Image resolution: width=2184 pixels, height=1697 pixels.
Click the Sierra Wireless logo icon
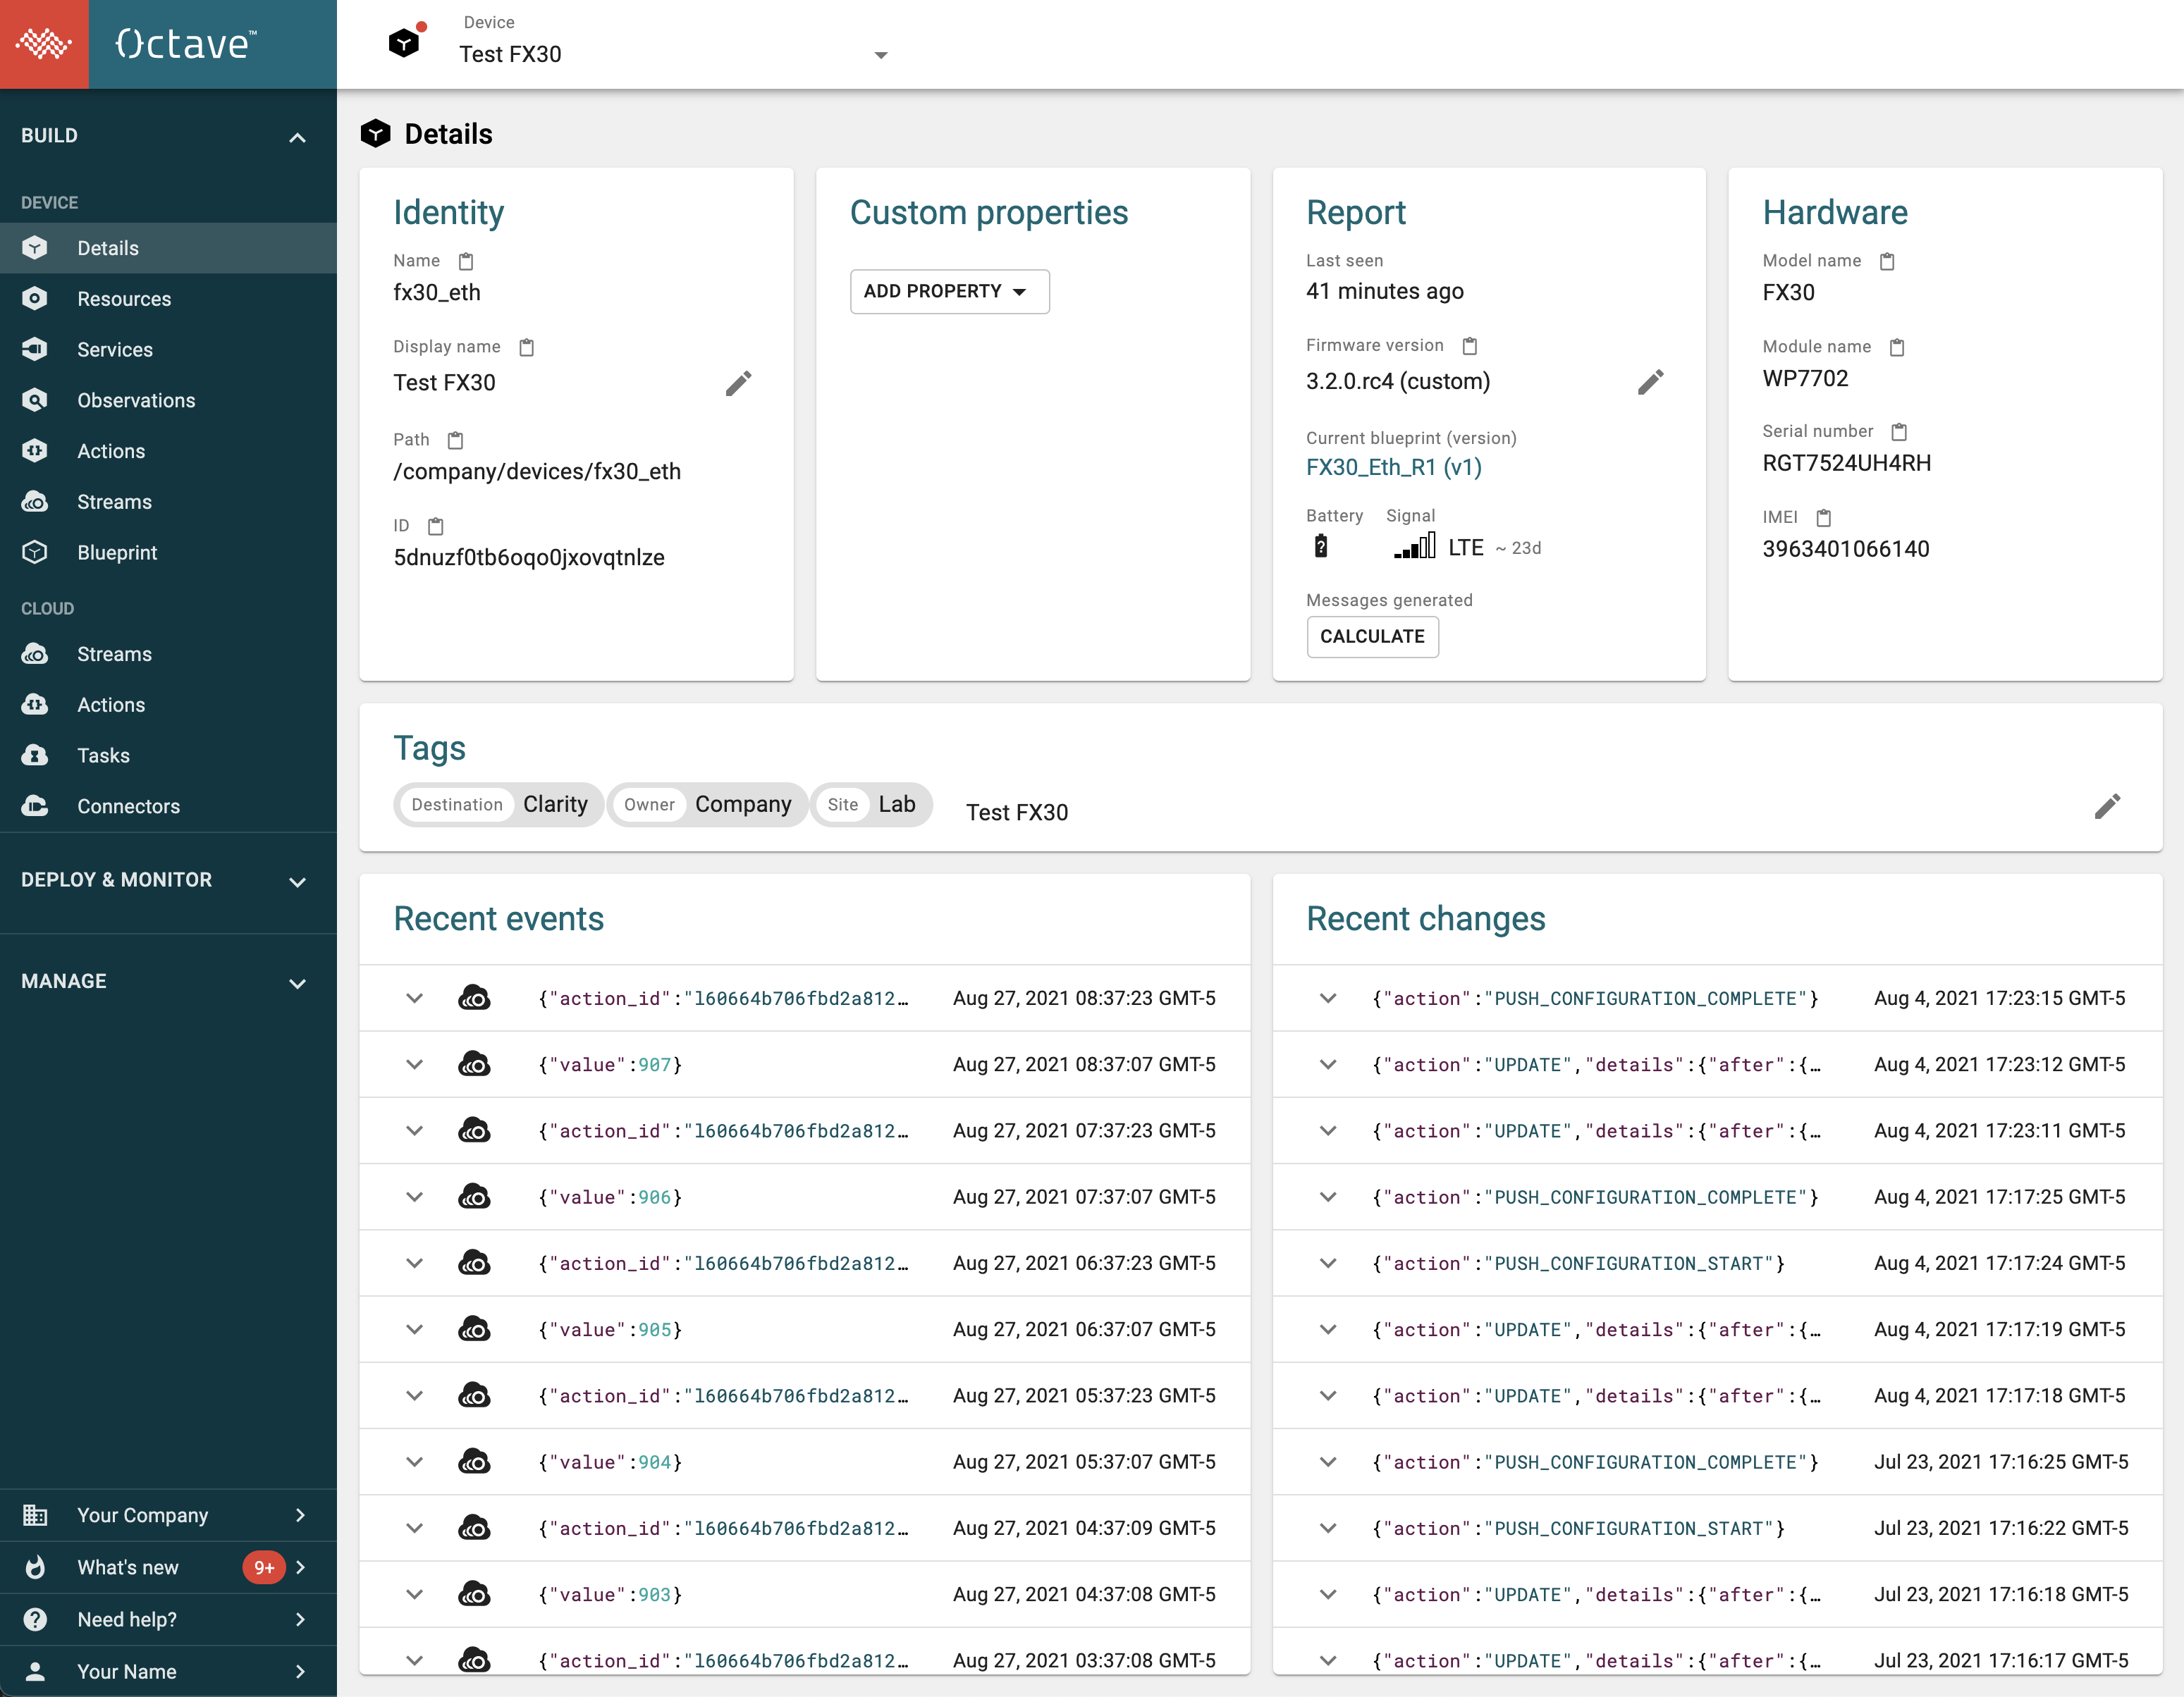[x=44, y=44]
